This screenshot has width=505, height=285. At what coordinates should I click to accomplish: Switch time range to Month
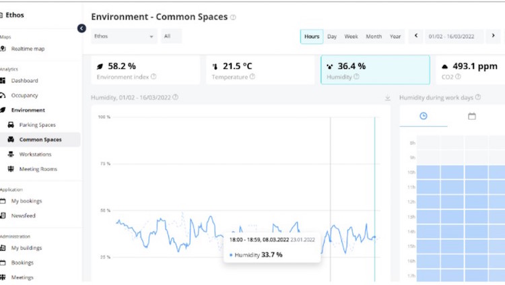click(373, 36)
